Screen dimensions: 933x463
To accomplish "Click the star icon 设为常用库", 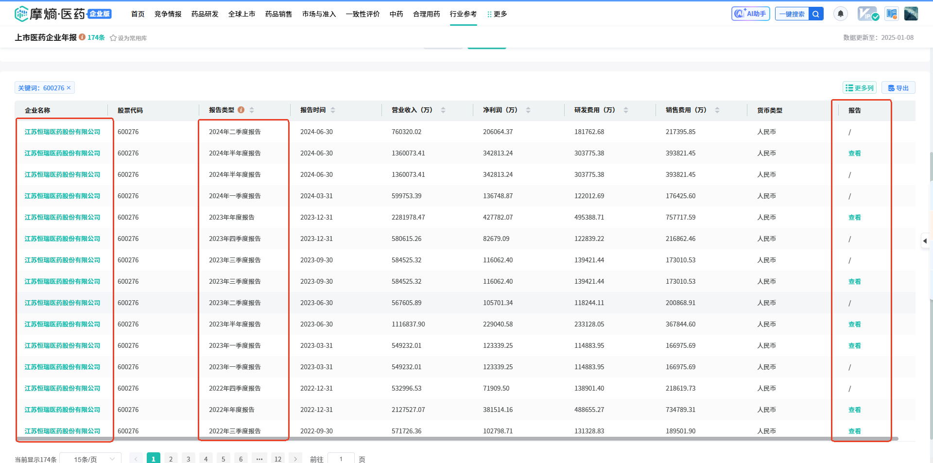I will [113, 38].
